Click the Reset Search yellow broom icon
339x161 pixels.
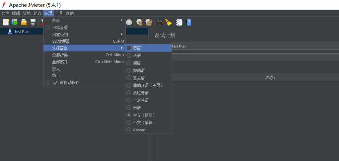tap(168, 22)
